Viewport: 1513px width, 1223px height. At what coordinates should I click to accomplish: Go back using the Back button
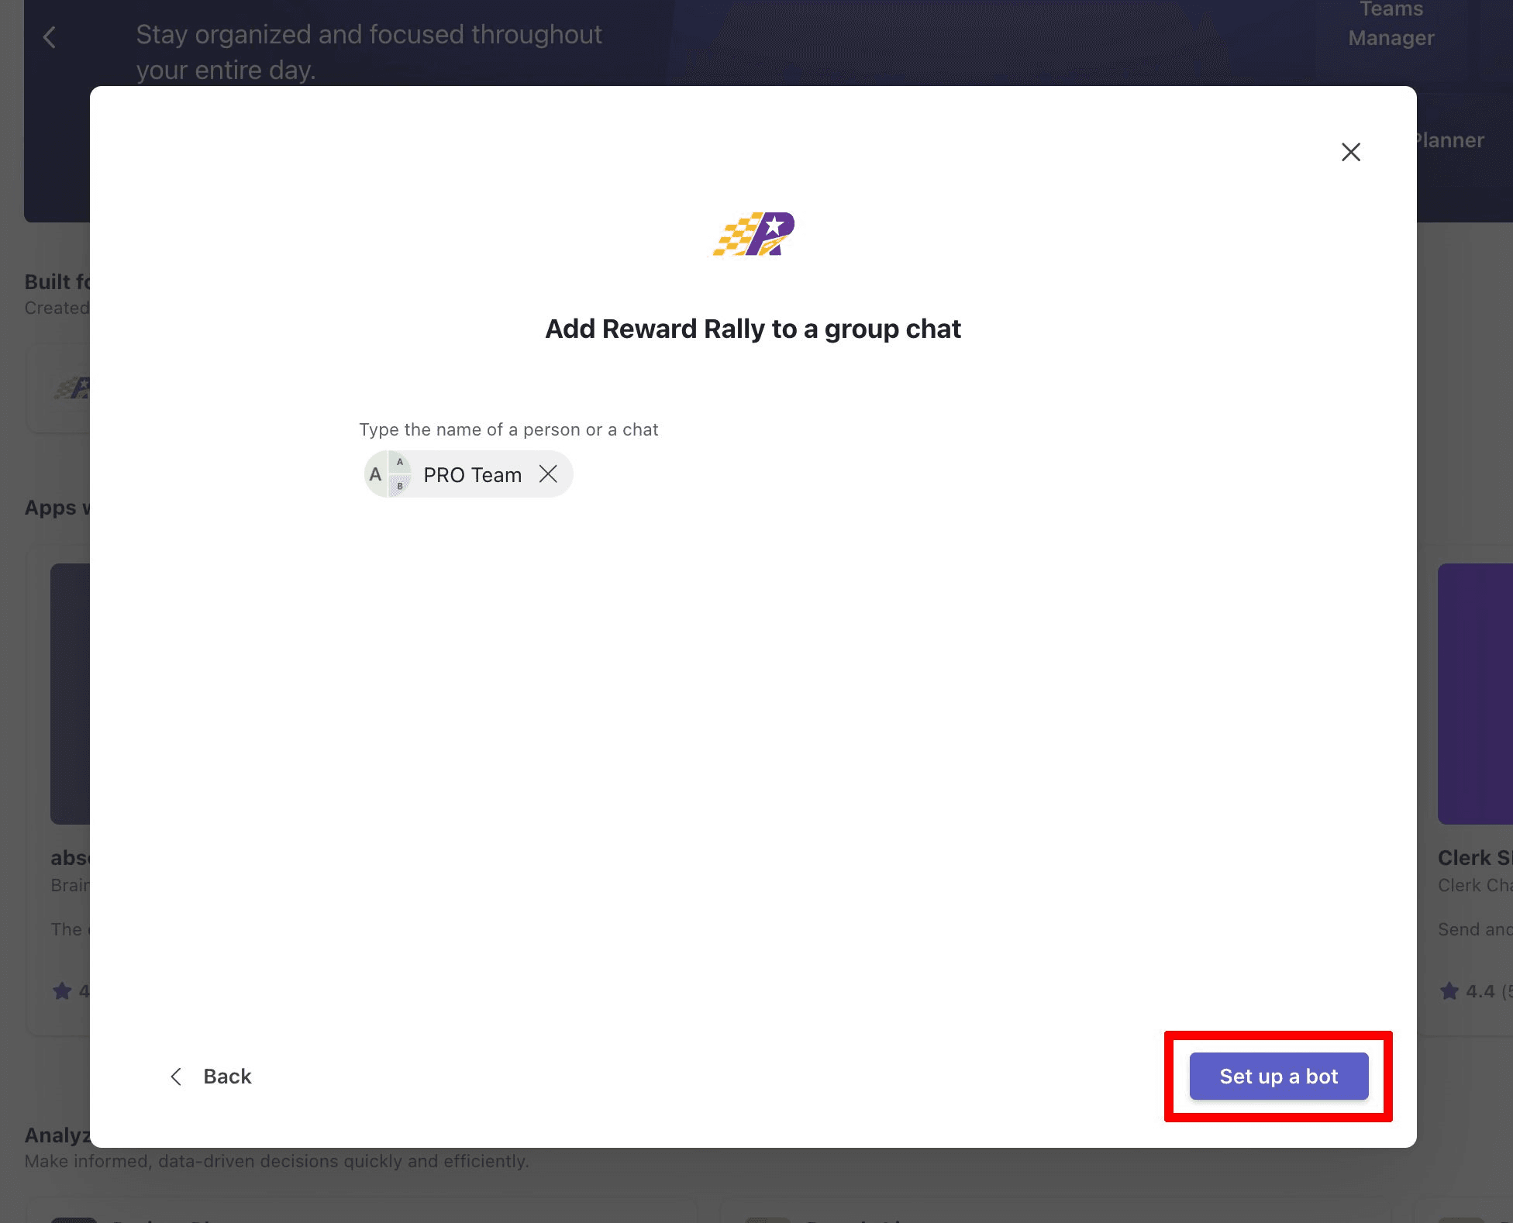pyautogui.click(x=211, y=1077)
